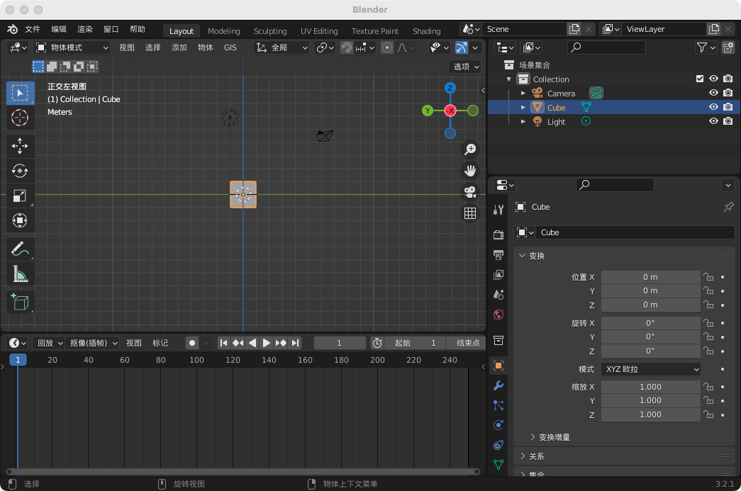Click the blue Z axis gizmo ball
Viewport: 741px width, 491px height.
450,88
